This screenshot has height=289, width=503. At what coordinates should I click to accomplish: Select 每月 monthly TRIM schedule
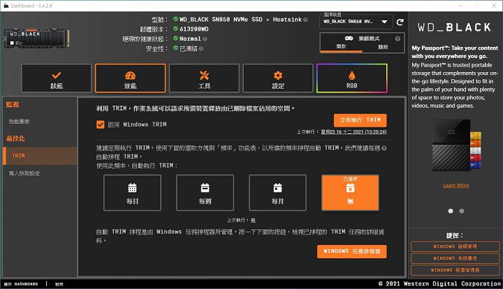(x=277, y=192)
